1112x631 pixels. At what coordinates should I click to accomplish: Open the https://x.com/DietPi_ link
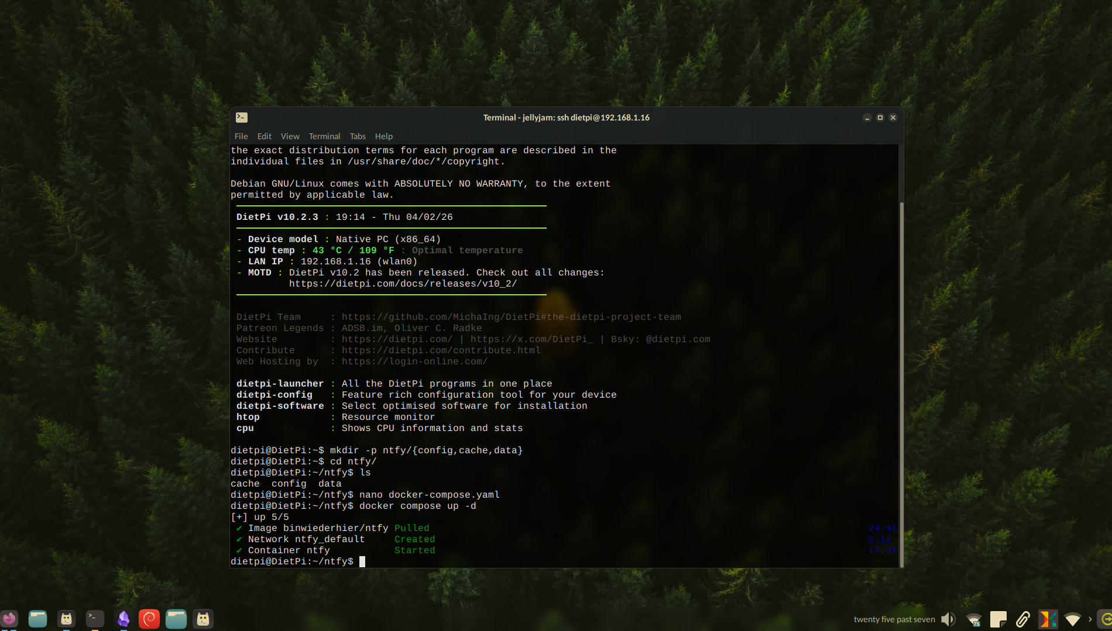click(x=532, y=339)
